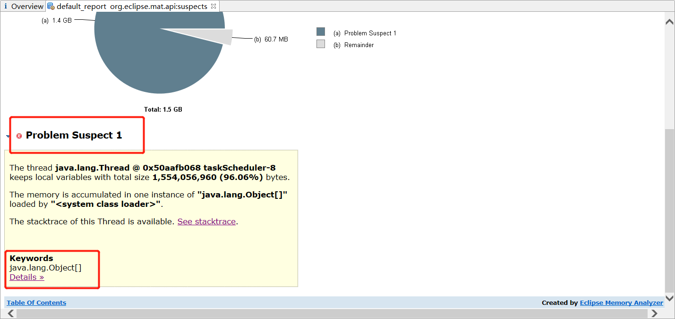The height and width of the screenshot is (319, 675).
Task: Click the small gray Remainder pie slice
Action: (222, 37)
